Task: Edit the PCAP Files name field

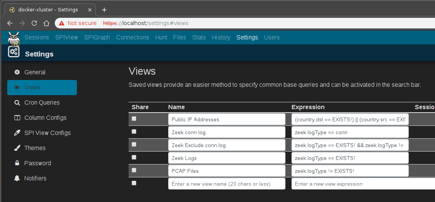Action: [227, 171]
